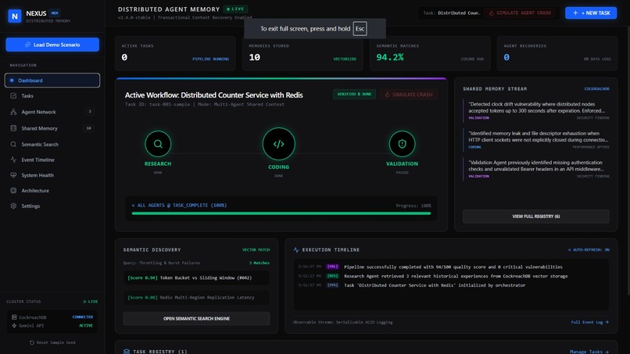Screen dimensions: 630x354
Task: Click Open Semantic Search Engine button
Action: pos(196,319)
